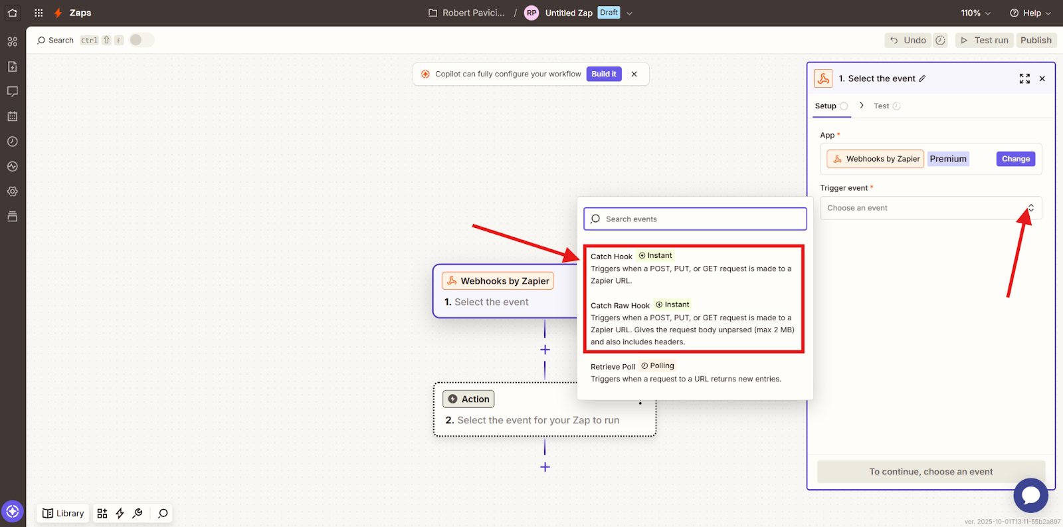1063x527 pixels.
Task: Open the Robert Pavici... folder breadcrumb
Action: tap(467, 13)
